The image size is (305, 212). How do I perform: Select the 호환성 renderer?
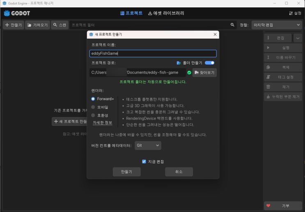pos(100,115)
